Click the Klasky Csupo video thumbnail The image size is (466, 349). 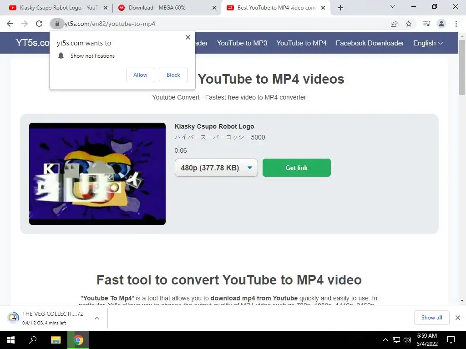click(97, 174)
